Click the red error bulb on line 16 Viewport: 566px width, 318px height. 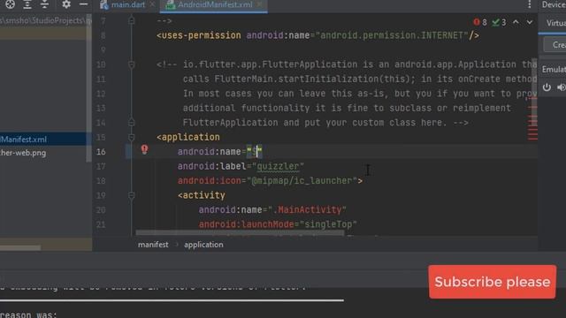pos(144,149)
